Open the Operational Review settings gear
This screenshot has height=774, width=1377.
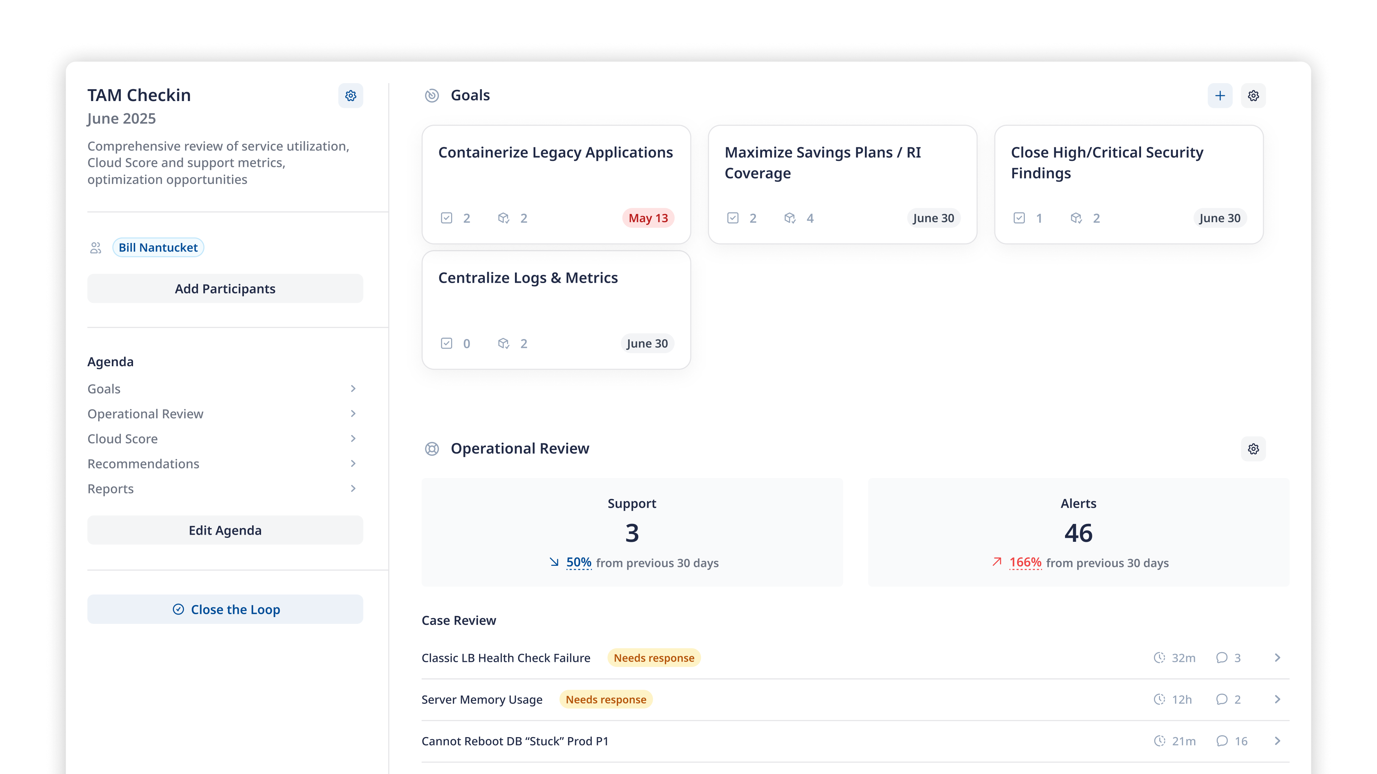click(1254, 449)
